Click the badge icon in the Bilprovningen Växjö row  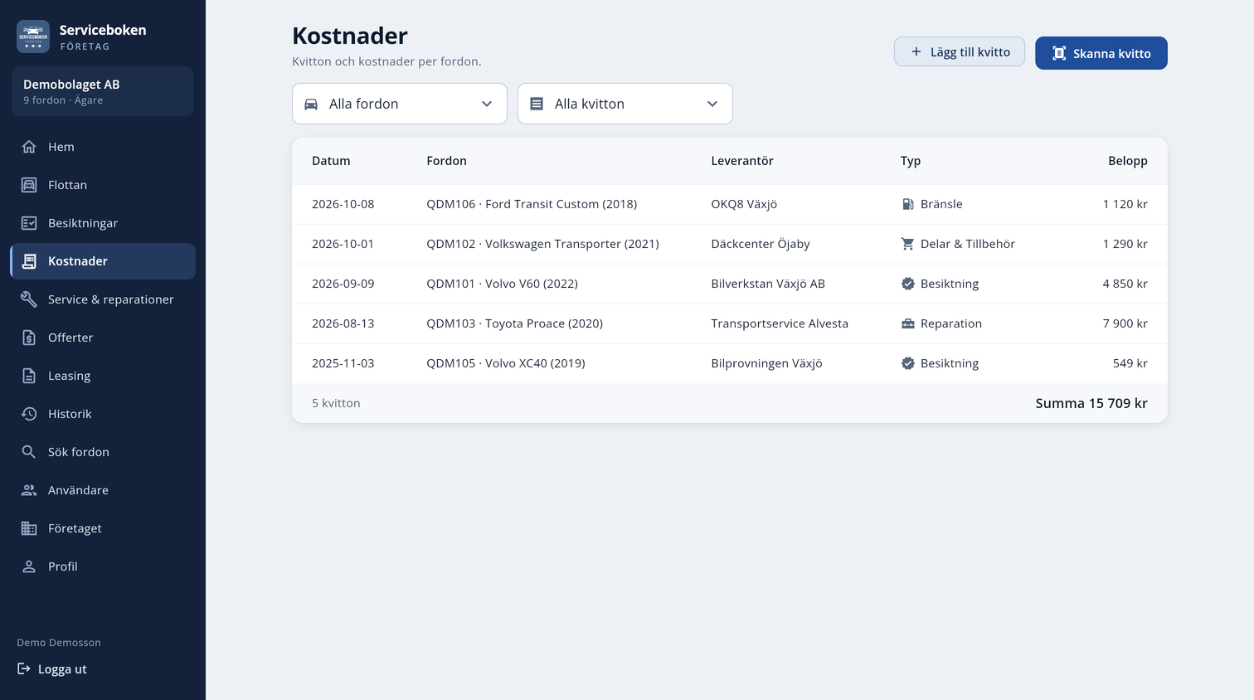pyautogui.click(x=908, y=363)
